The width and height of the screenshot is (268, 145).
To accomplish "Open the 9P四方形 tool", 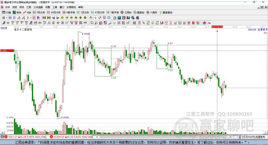I will pyautogui.click(x=54, y=13).
